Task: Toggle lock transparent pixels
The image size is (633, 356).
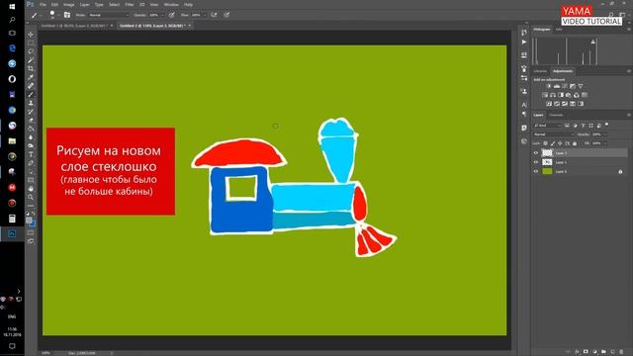Action: tap(545, 143)
